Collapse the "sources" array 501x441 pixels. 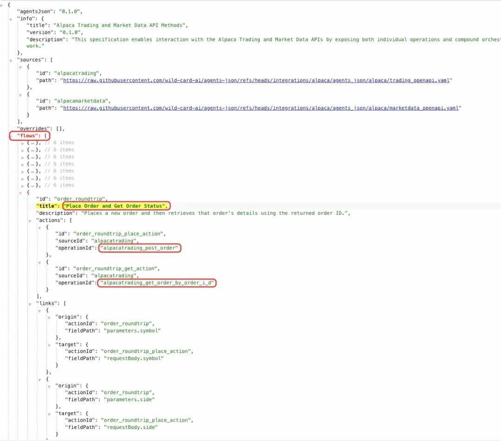coord(11,61)
